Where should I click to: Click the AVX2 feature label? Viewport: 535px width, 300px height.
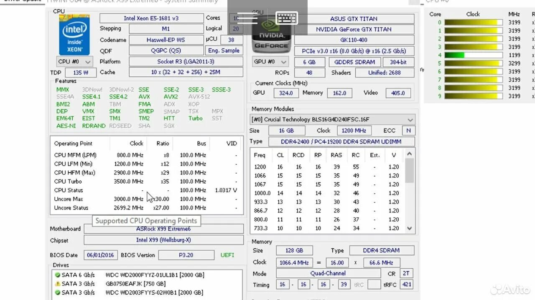coord(171,97)
